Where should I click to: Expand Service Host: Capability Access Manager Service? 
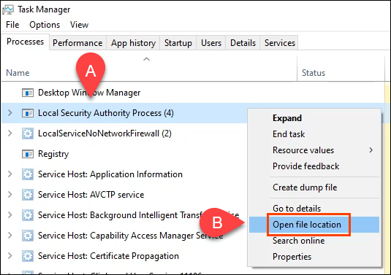[x=10, y=236]
